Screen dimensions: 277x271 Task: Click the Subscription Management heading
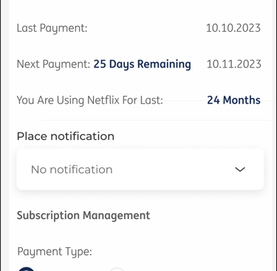83,215
